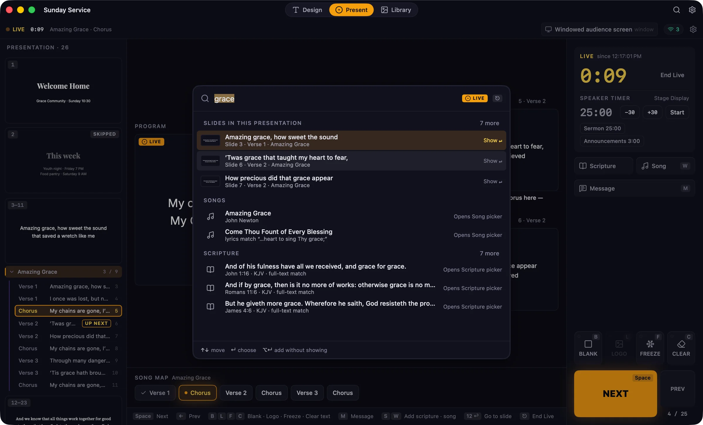Open Message composer in right panel
Viewport: 703px width, 425px height.
[x=634, y=188]
